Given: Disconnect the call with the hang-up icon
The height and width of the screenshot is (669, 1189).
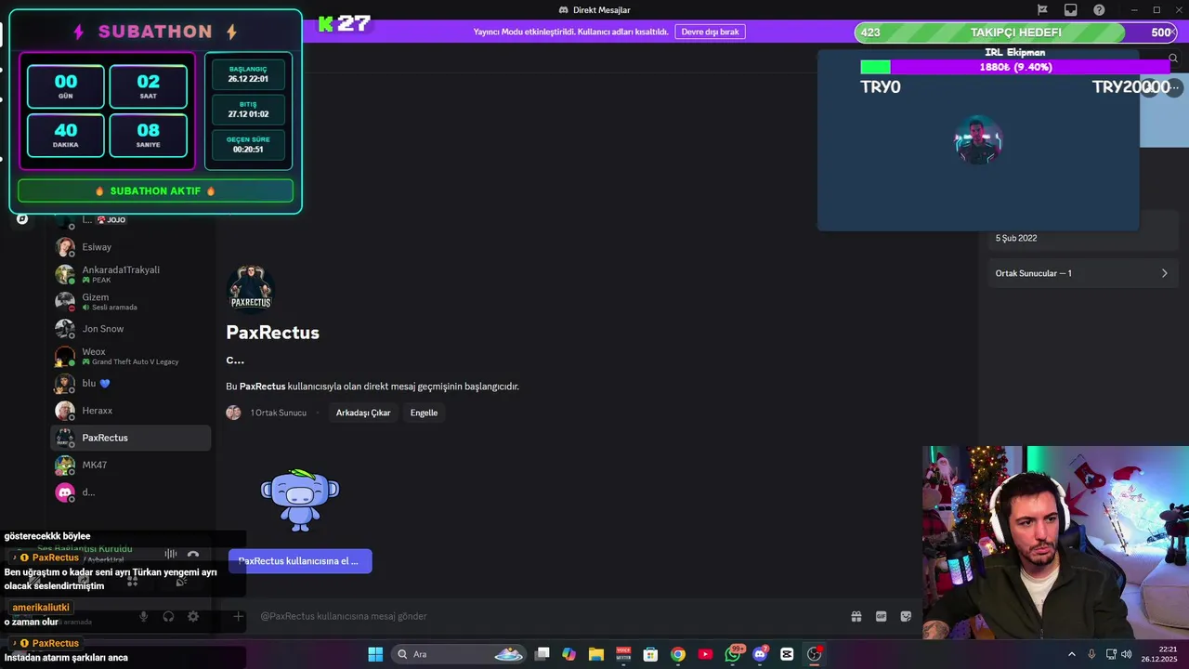Looking at the screenshot, I should [x=193, y=555].
